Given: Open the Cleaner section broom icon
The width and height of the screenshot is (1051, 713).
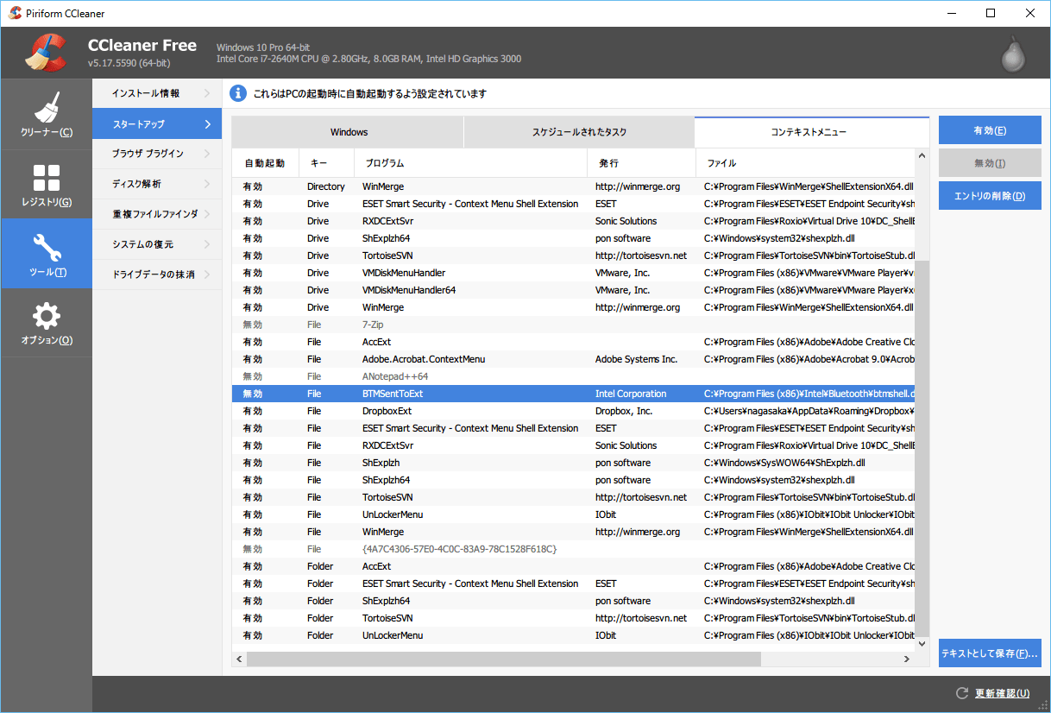Looking at the screenshot, I should [46, 108].
